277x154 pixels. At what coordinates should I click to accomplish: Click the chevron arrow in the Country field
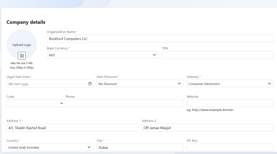[x=89, y=147]
